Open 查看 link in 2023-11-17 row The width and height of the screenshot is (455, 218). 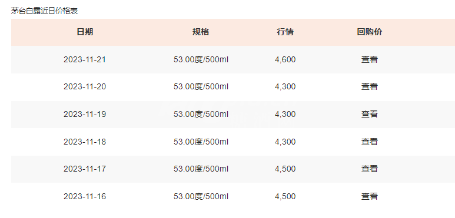tap(370, 169)
